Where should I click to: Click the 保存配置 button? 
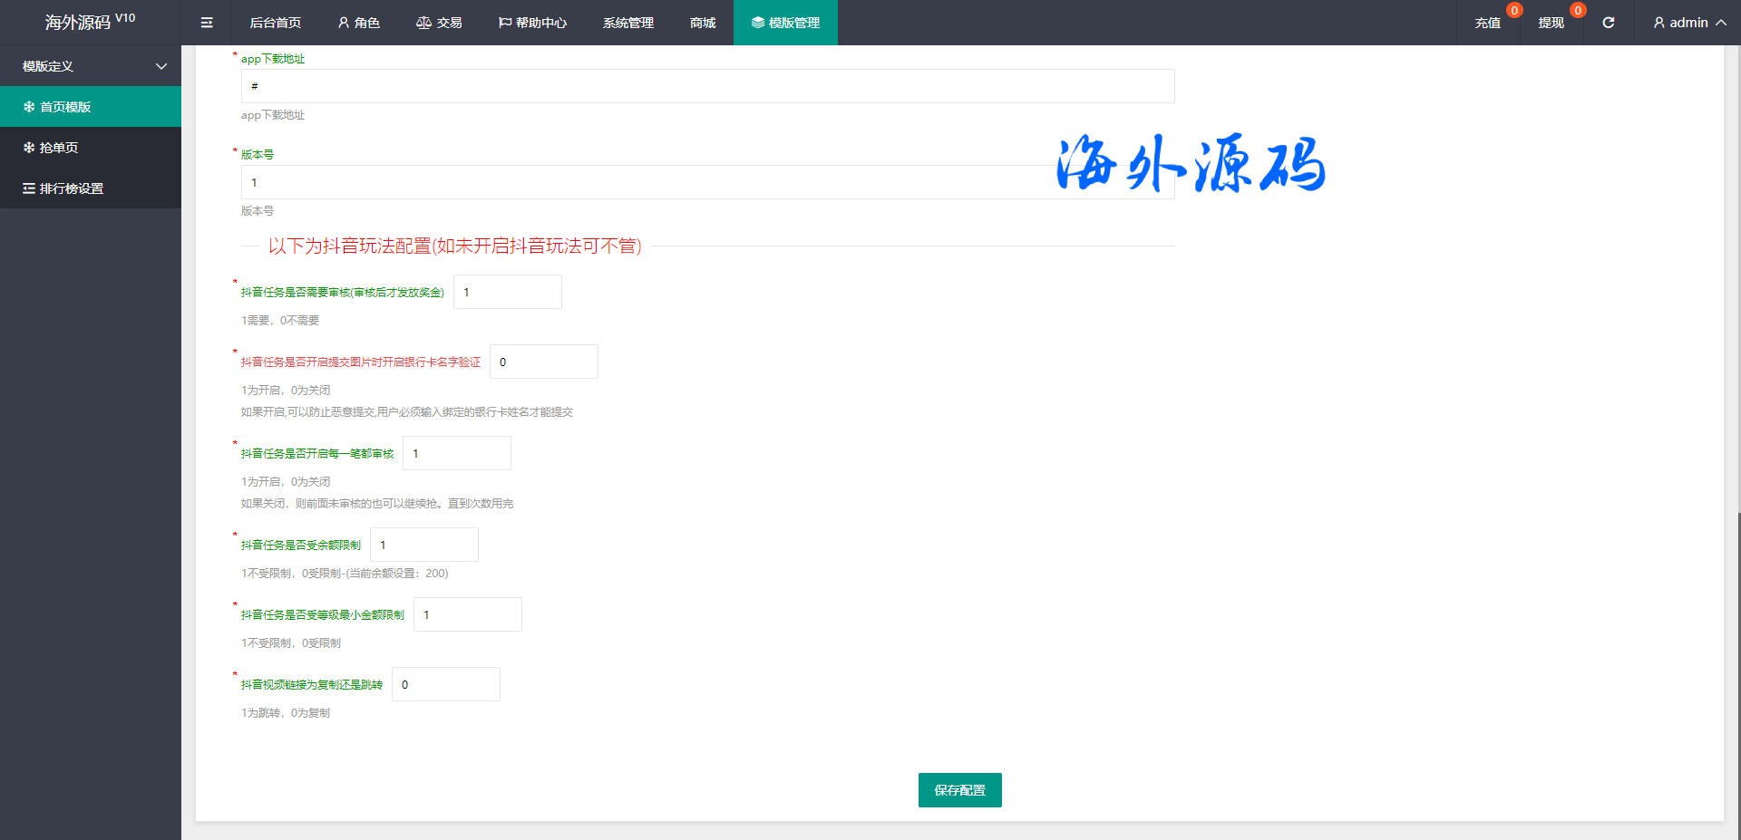(x=959, y=790)
